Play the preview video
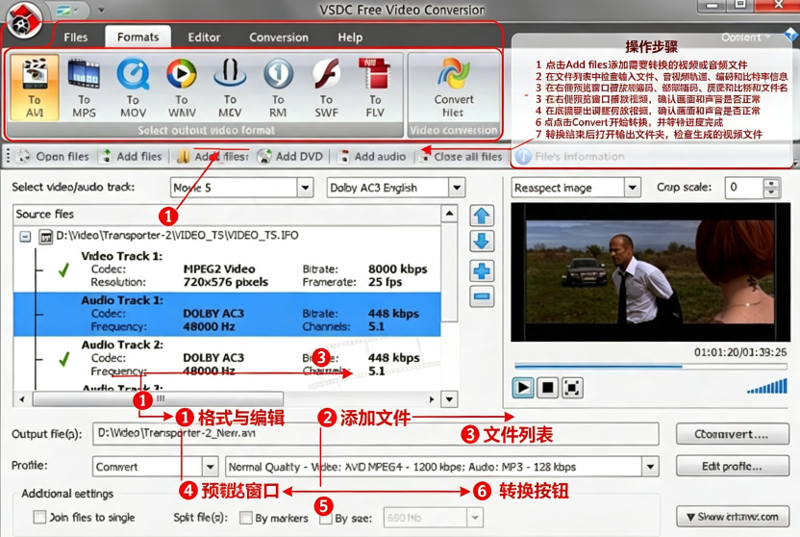The height and width of the screenshot is (537, 800). click(523, 388)
